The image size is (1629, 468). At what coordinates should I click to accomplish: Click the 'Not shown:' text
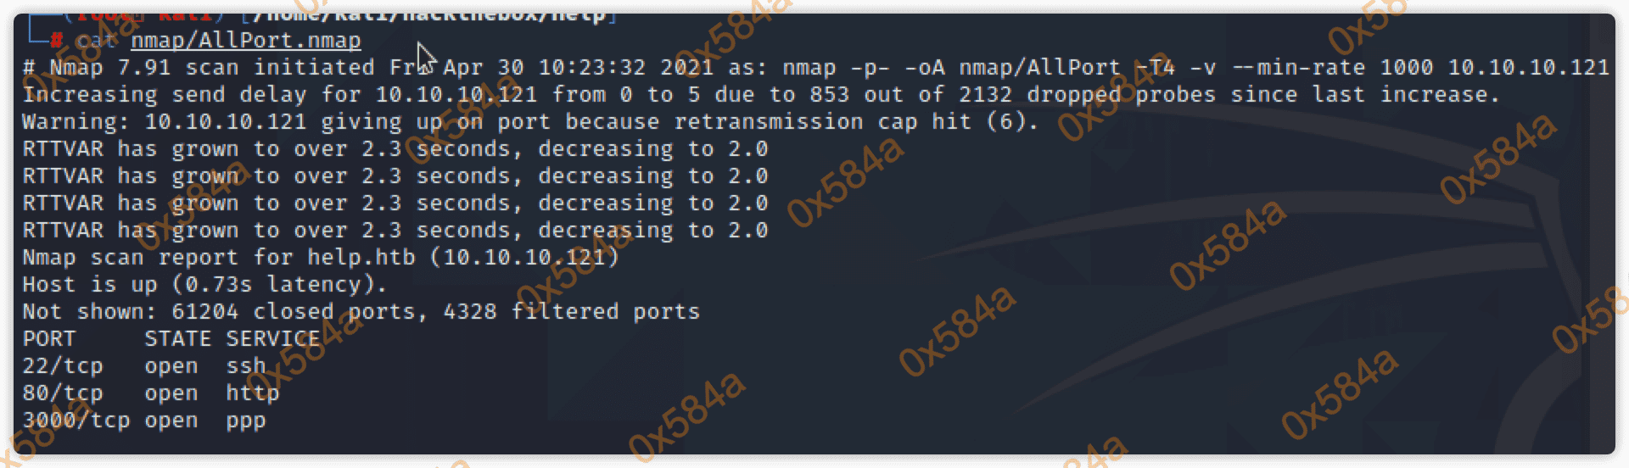coord(89,312)
